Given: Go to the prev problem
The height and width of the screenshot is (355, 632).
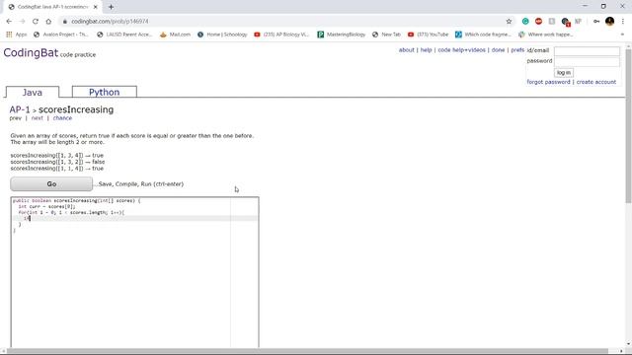Looking at the screenshot, I should 16,118.
